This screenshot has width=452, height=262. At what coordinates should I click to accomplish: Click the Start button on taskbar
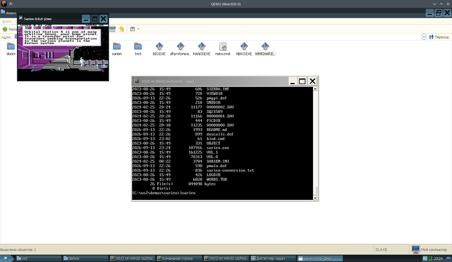coord(6,259)
